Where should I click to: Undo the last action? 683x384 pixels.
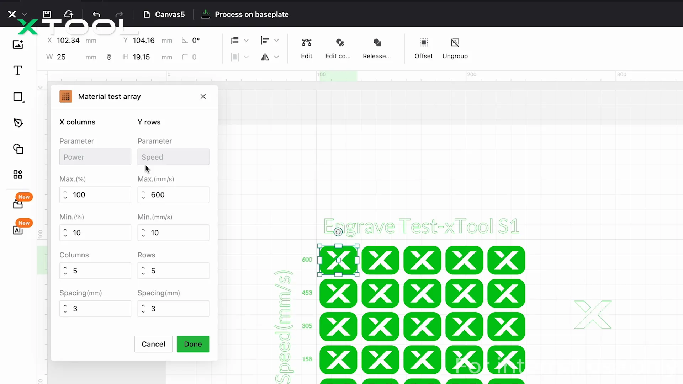[96, 14]
